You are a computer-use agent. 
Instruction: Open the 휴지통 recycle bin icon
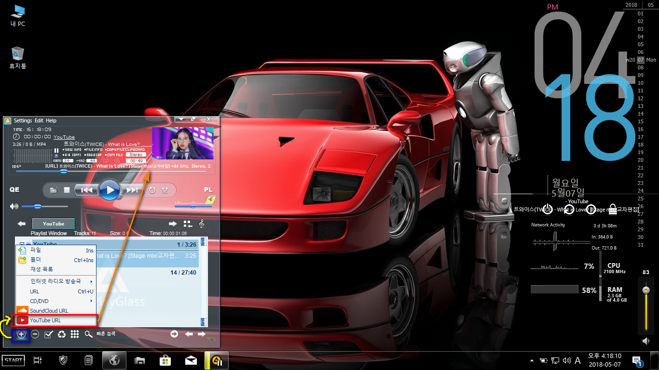click(x=17, y=57)
